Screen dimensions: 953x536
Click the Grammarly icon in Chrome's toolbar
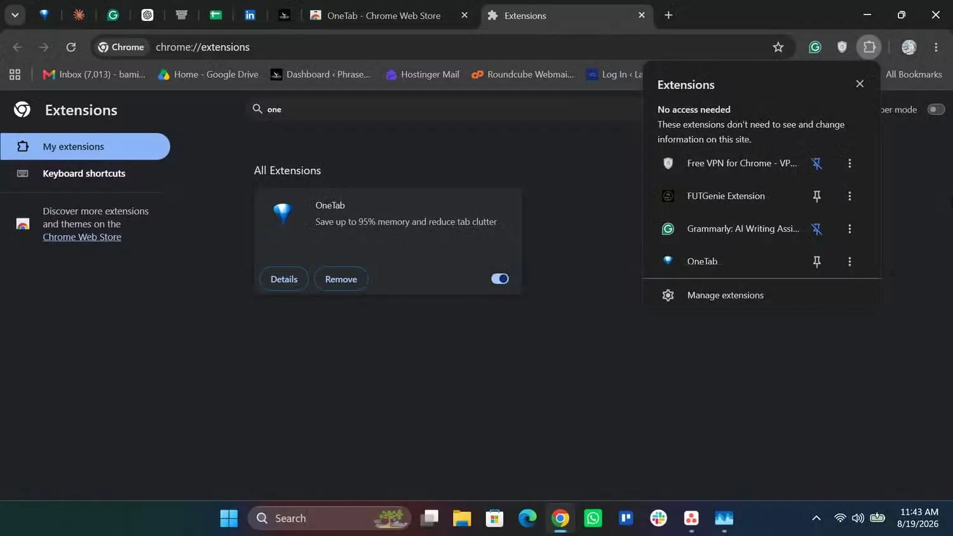(x=815, y=47)
